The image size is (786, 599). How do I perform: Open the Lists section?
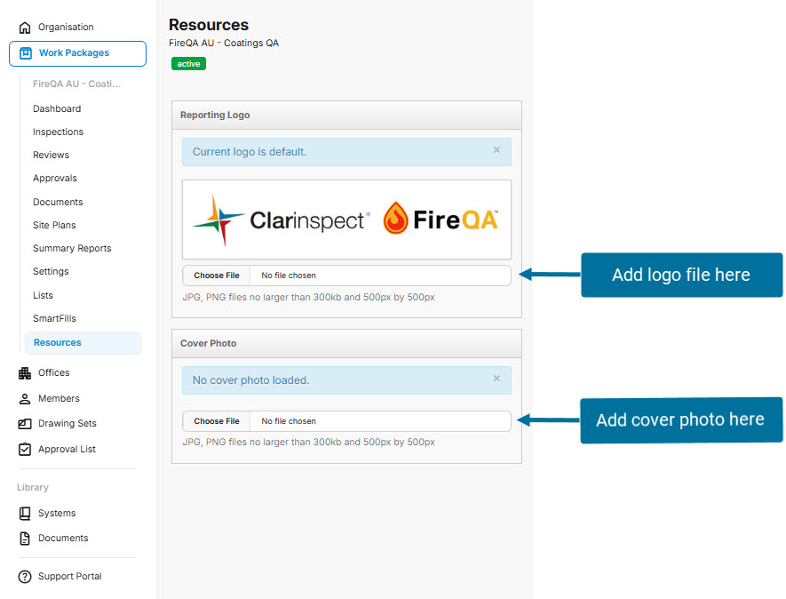point(43,295)
